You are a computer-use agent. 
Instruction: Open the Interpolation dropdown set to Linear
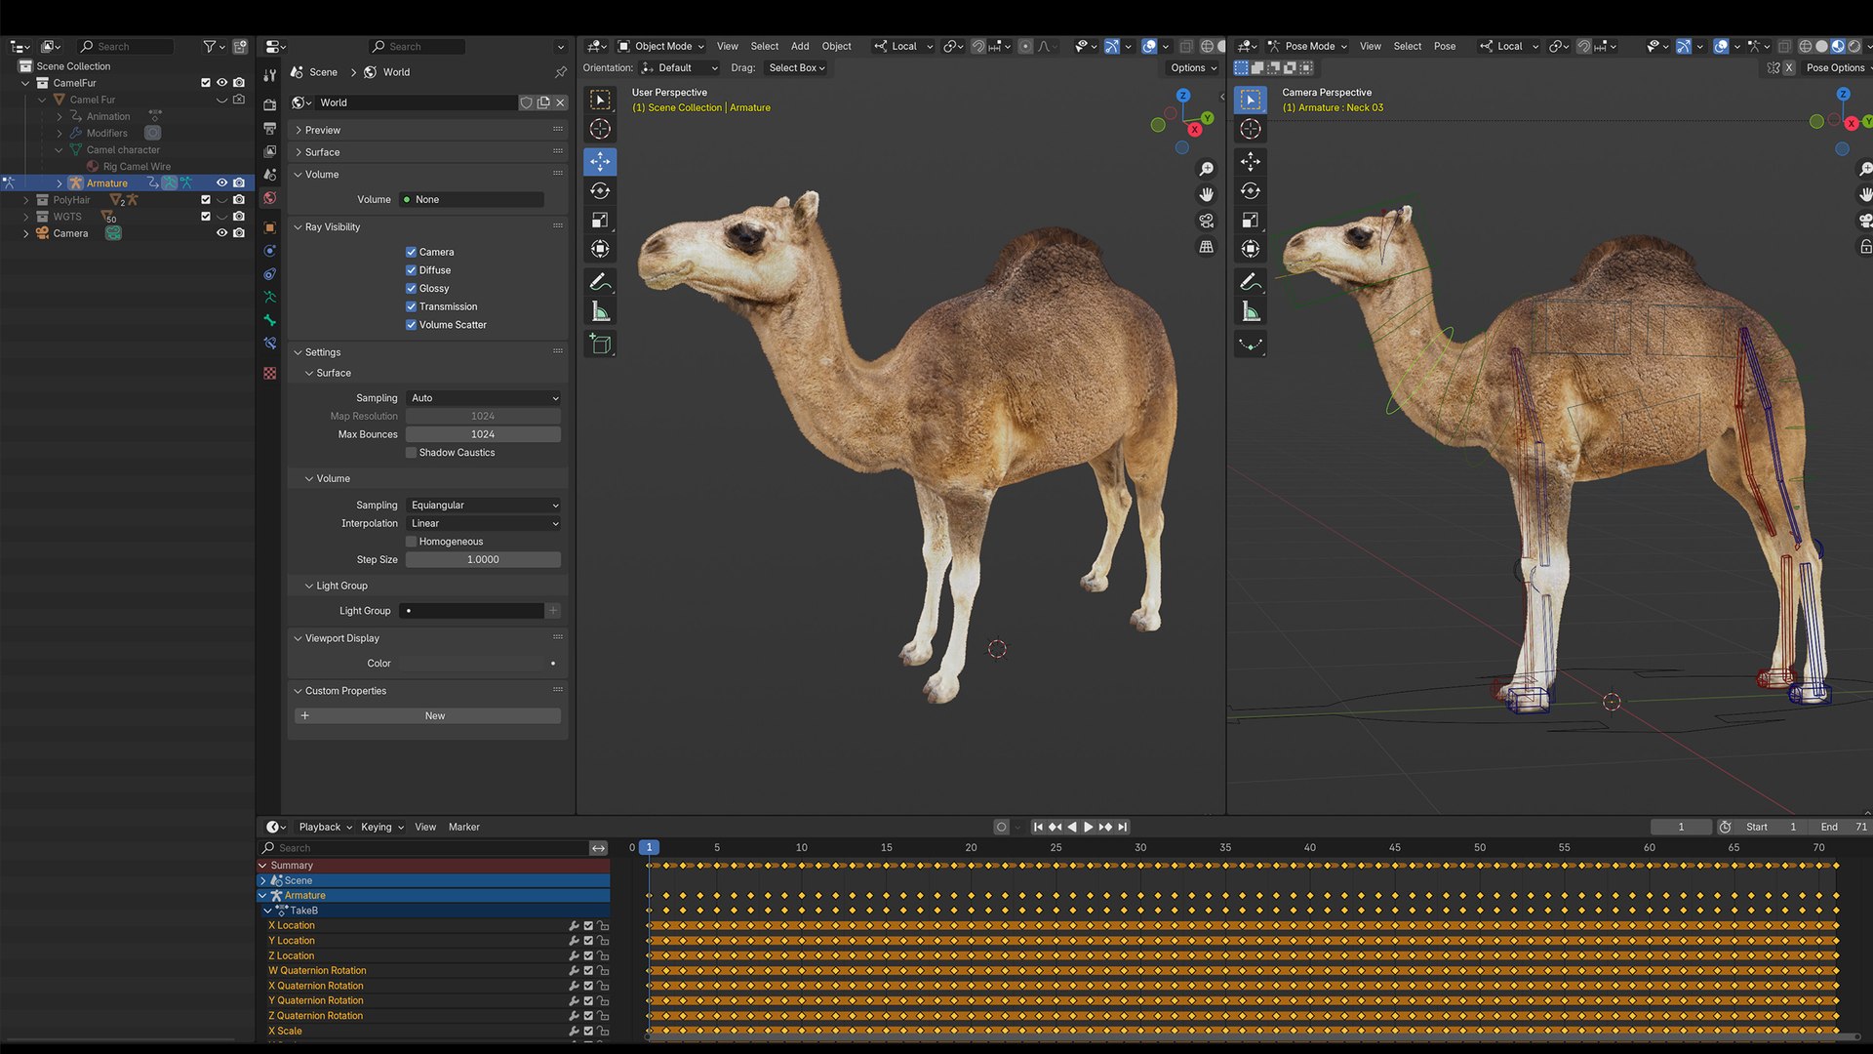484,524
